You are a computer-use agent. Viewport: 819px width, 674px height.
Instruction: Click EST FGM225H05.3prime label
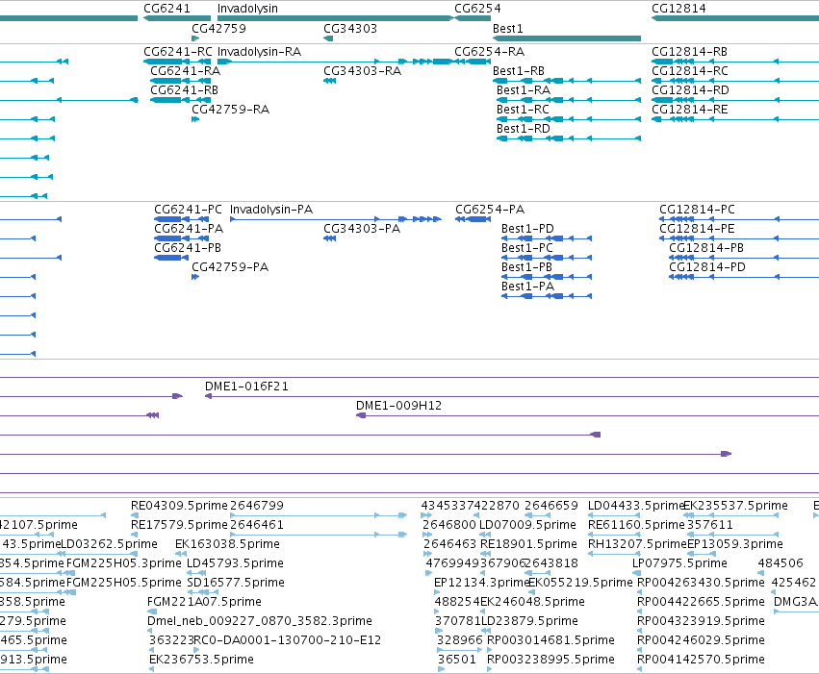124,563
